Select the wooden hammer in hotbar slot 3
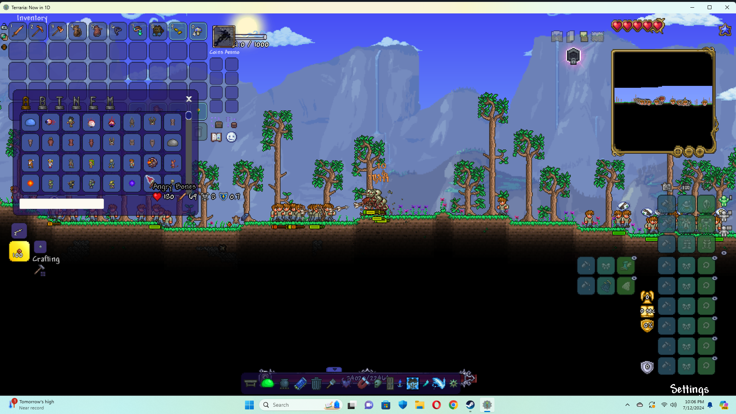 pyautogui.click(x=58, y=31)
